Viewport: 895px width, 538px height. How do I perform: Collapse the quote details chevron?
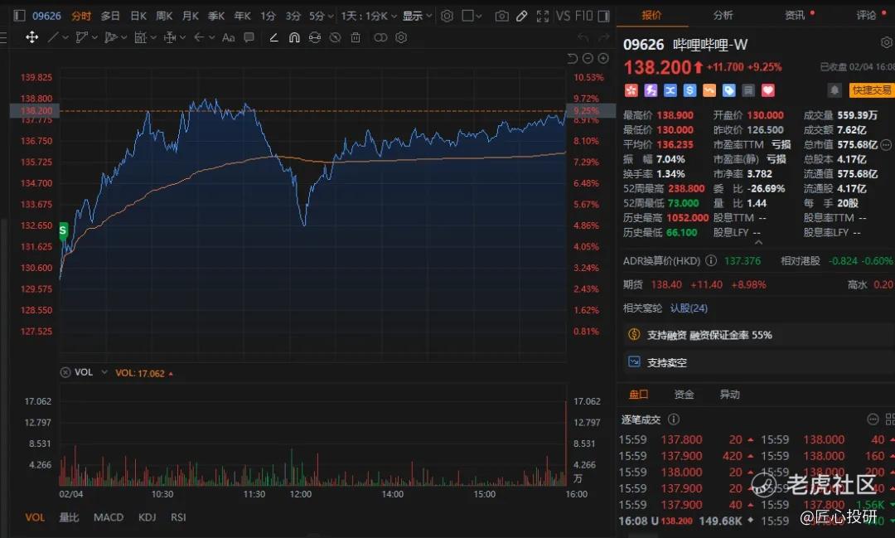click(758, 243)
